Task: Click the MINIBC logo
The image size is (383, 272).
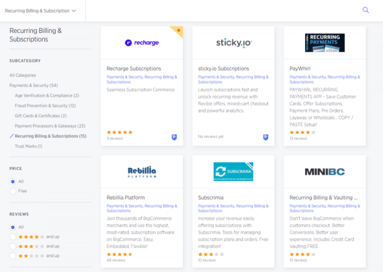Action: click(325, 172)
